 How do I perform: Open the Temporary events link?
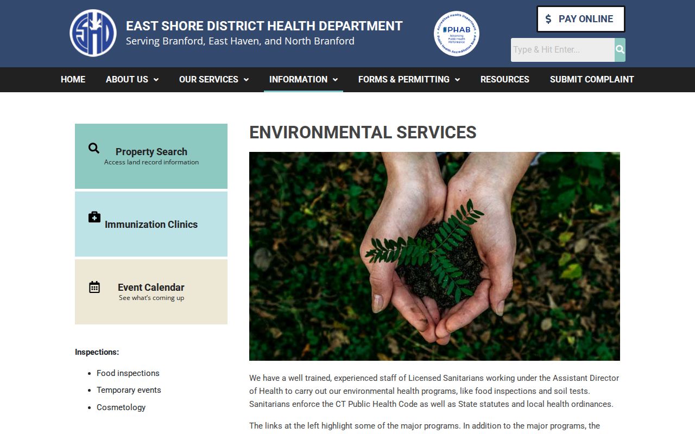[x=129, y=390]
